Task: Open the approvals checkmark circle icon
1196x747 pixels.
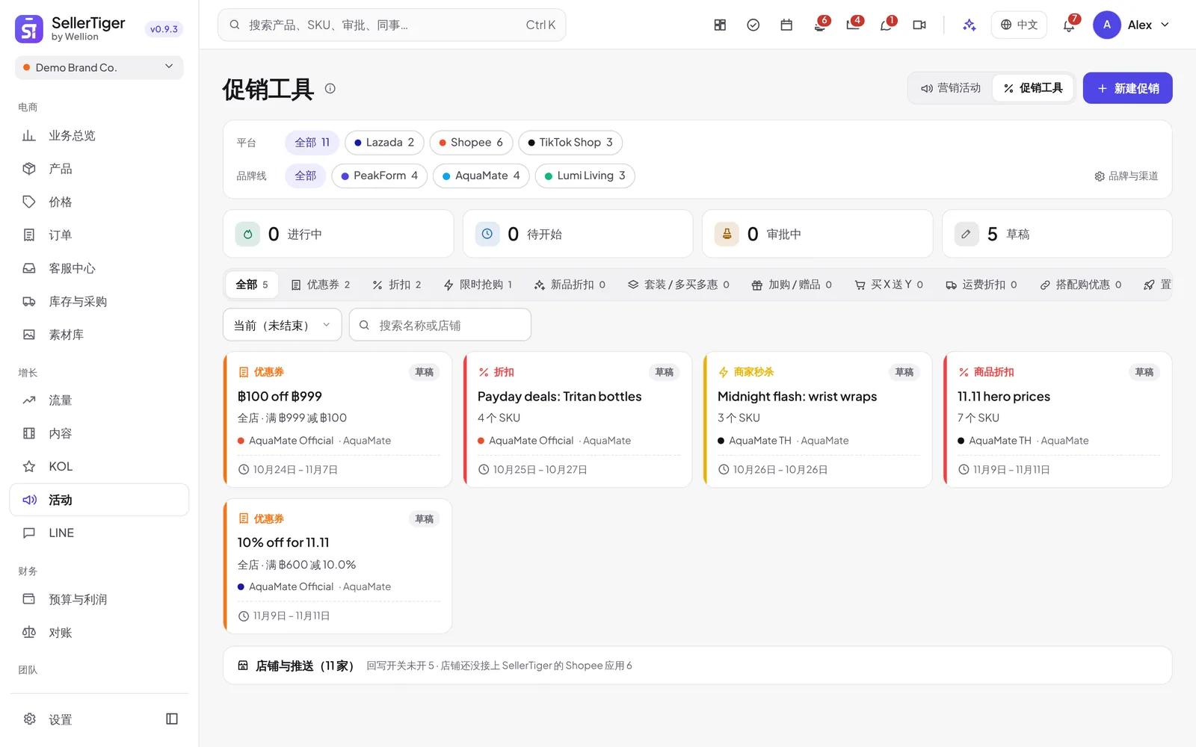Action: coord(753,25)
